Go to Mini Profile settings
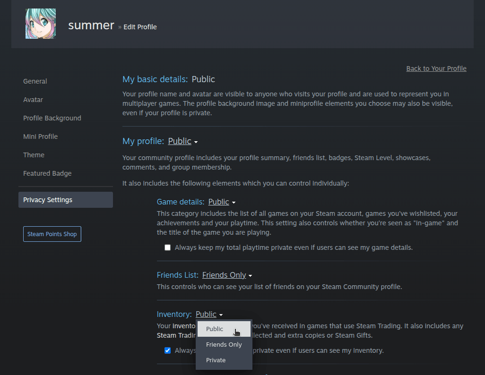The height and width of the screenshot is (375, 485). 40,136
